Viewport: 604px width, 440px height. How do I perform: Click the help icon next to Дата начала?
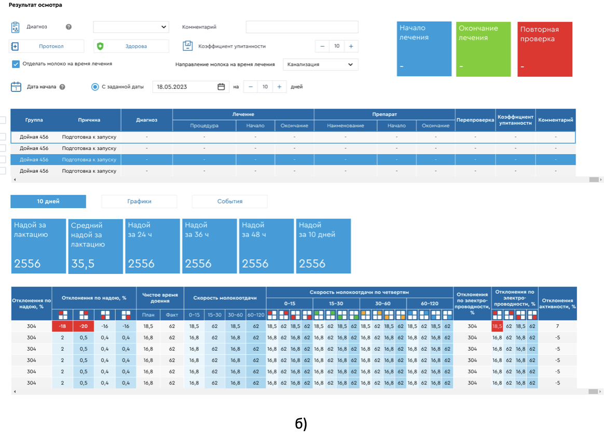click(62, 87)
